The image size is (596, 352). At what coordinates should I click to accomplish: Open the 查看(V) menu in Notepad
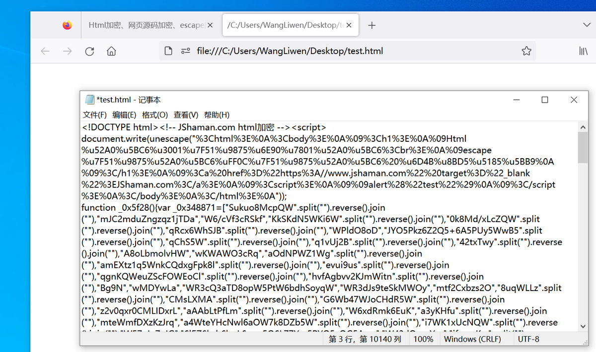(186, 115)
